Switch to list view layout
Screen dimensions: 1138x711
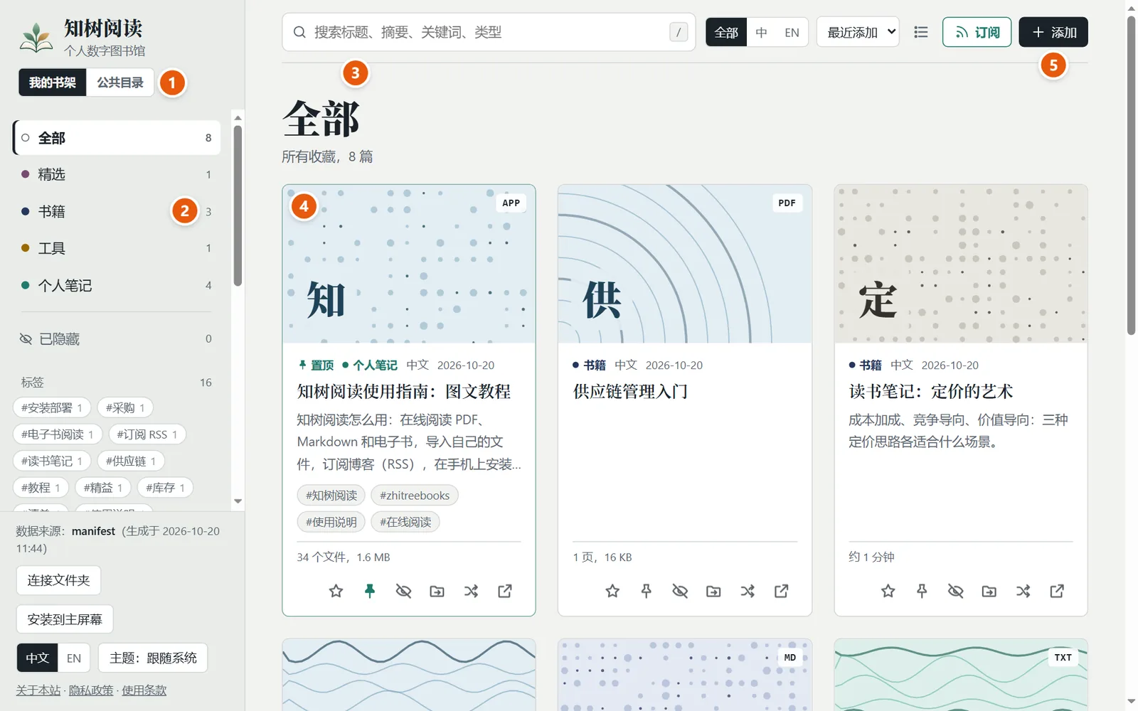coord(921,32)
